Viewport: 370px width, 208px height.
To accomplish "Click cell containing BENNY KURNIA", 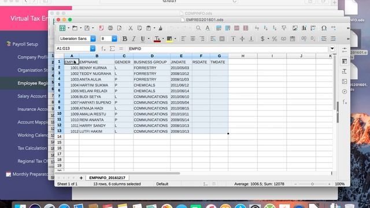I will pyautogui.click(x=97, y=68).
